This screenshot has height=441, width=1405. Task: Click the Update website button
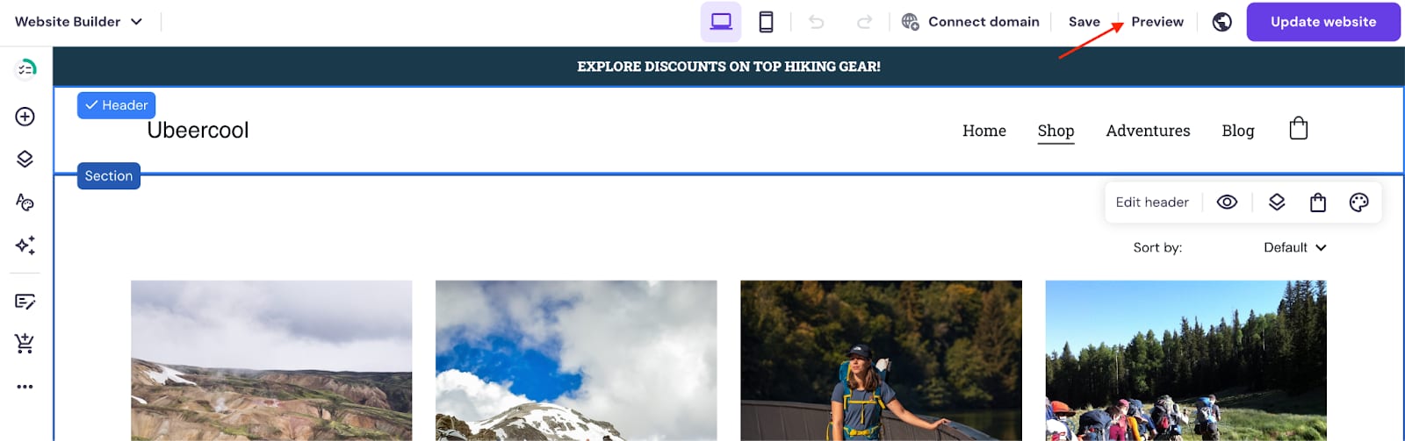point(1323,22)
